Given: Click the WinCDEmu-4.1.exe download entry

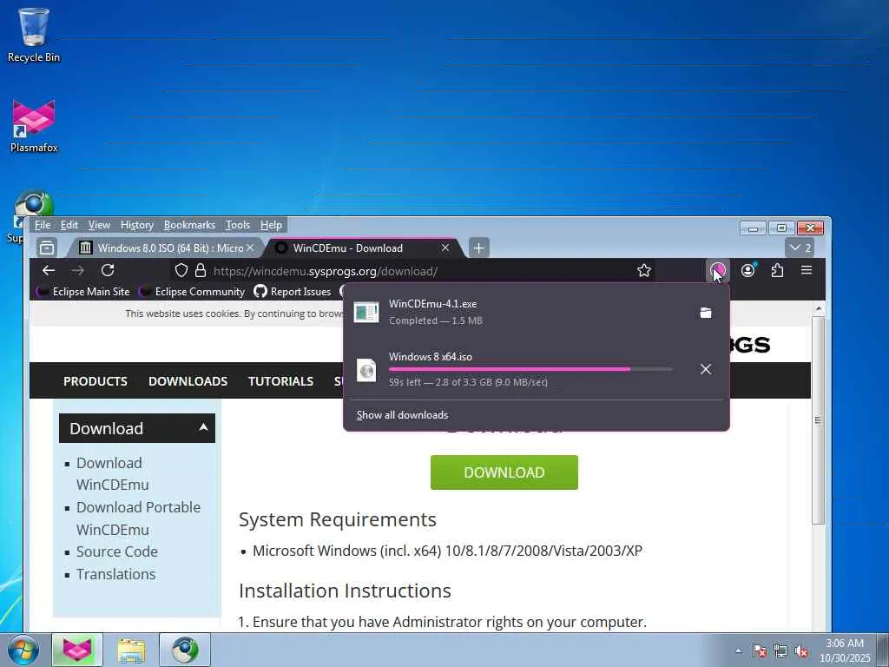Looking at the screenshot, I should click(x=537, y=312).
